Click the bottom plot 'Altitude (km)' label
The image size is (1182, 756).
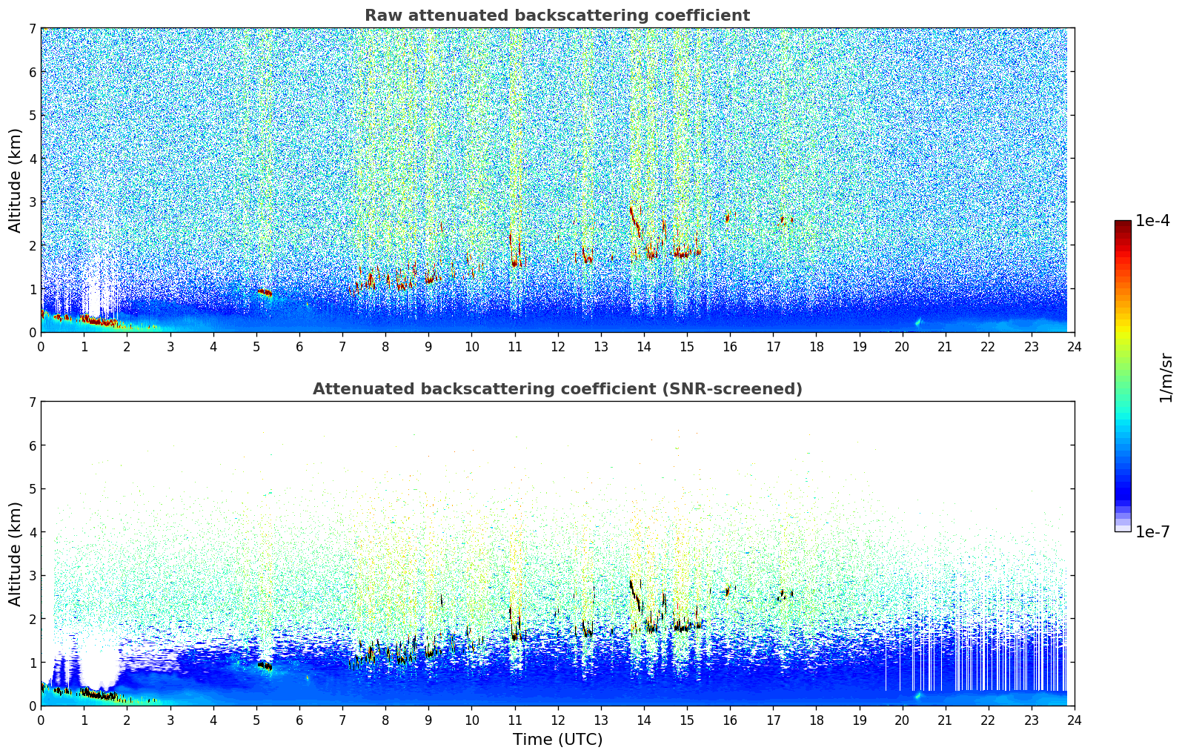click(16, 554)
